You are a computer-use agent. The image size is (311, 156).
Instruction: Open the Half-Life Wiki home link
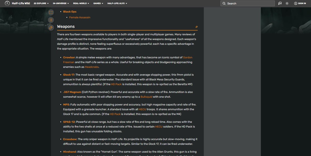21,3
